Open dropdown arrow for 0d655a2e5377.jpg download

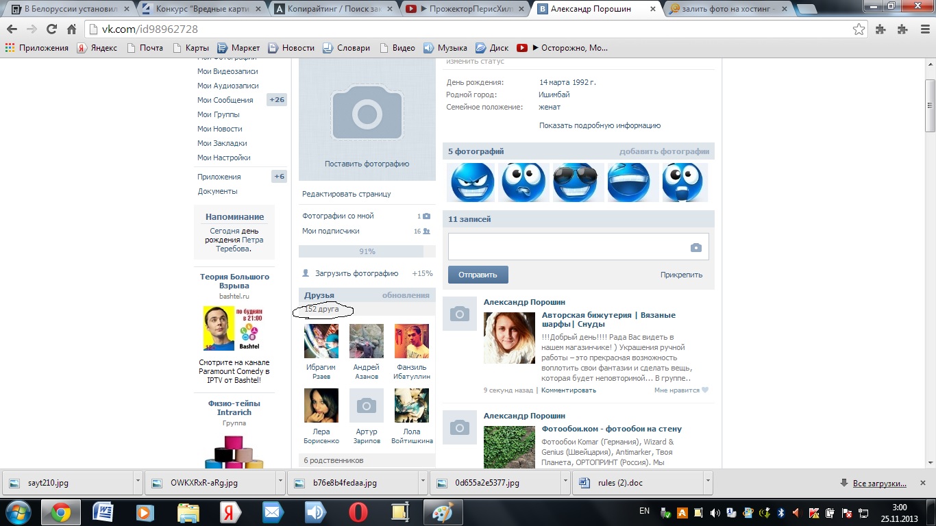click(x=565, y=482)
